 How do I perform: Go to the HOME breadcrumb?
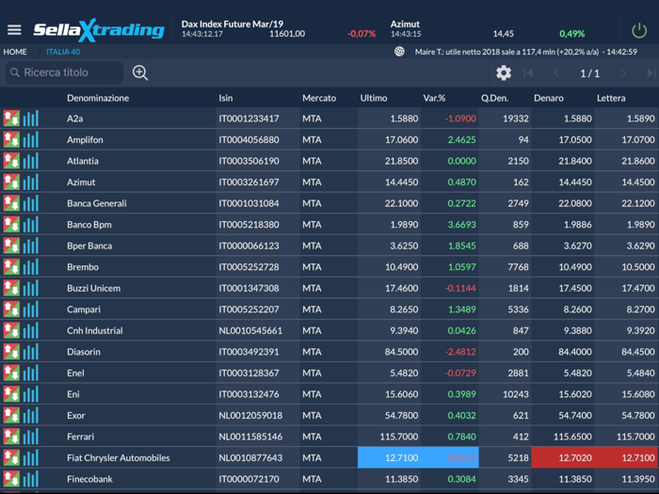pos(15,52)
